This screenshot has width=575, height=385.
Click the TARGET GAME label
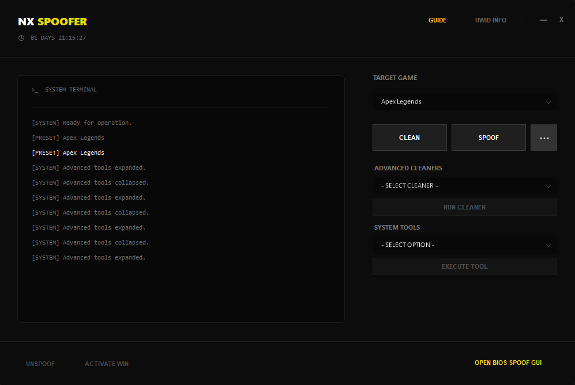[x=395, y=78]
